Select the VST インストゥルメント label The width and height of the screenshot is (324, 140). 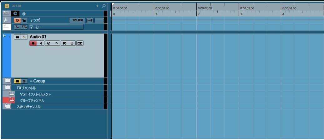click(x=35, y=94)
